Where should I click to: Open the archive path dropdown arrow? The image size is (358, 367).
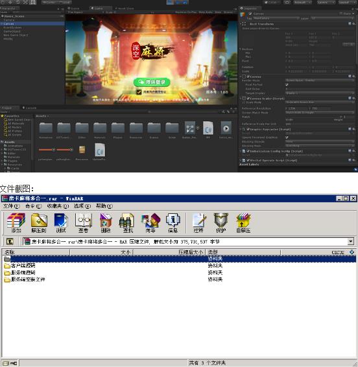tap(350, 241)
